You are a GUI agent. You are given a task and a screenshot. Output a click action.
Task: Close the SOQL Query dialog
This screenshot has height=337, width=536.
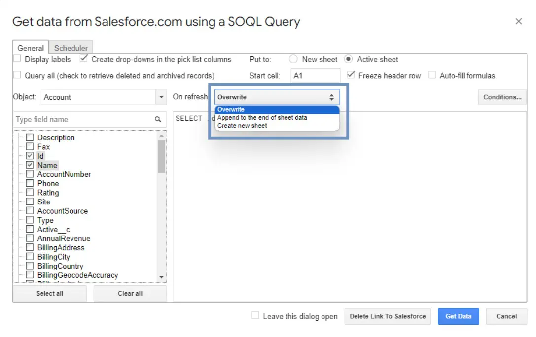(x=518, y=21)
